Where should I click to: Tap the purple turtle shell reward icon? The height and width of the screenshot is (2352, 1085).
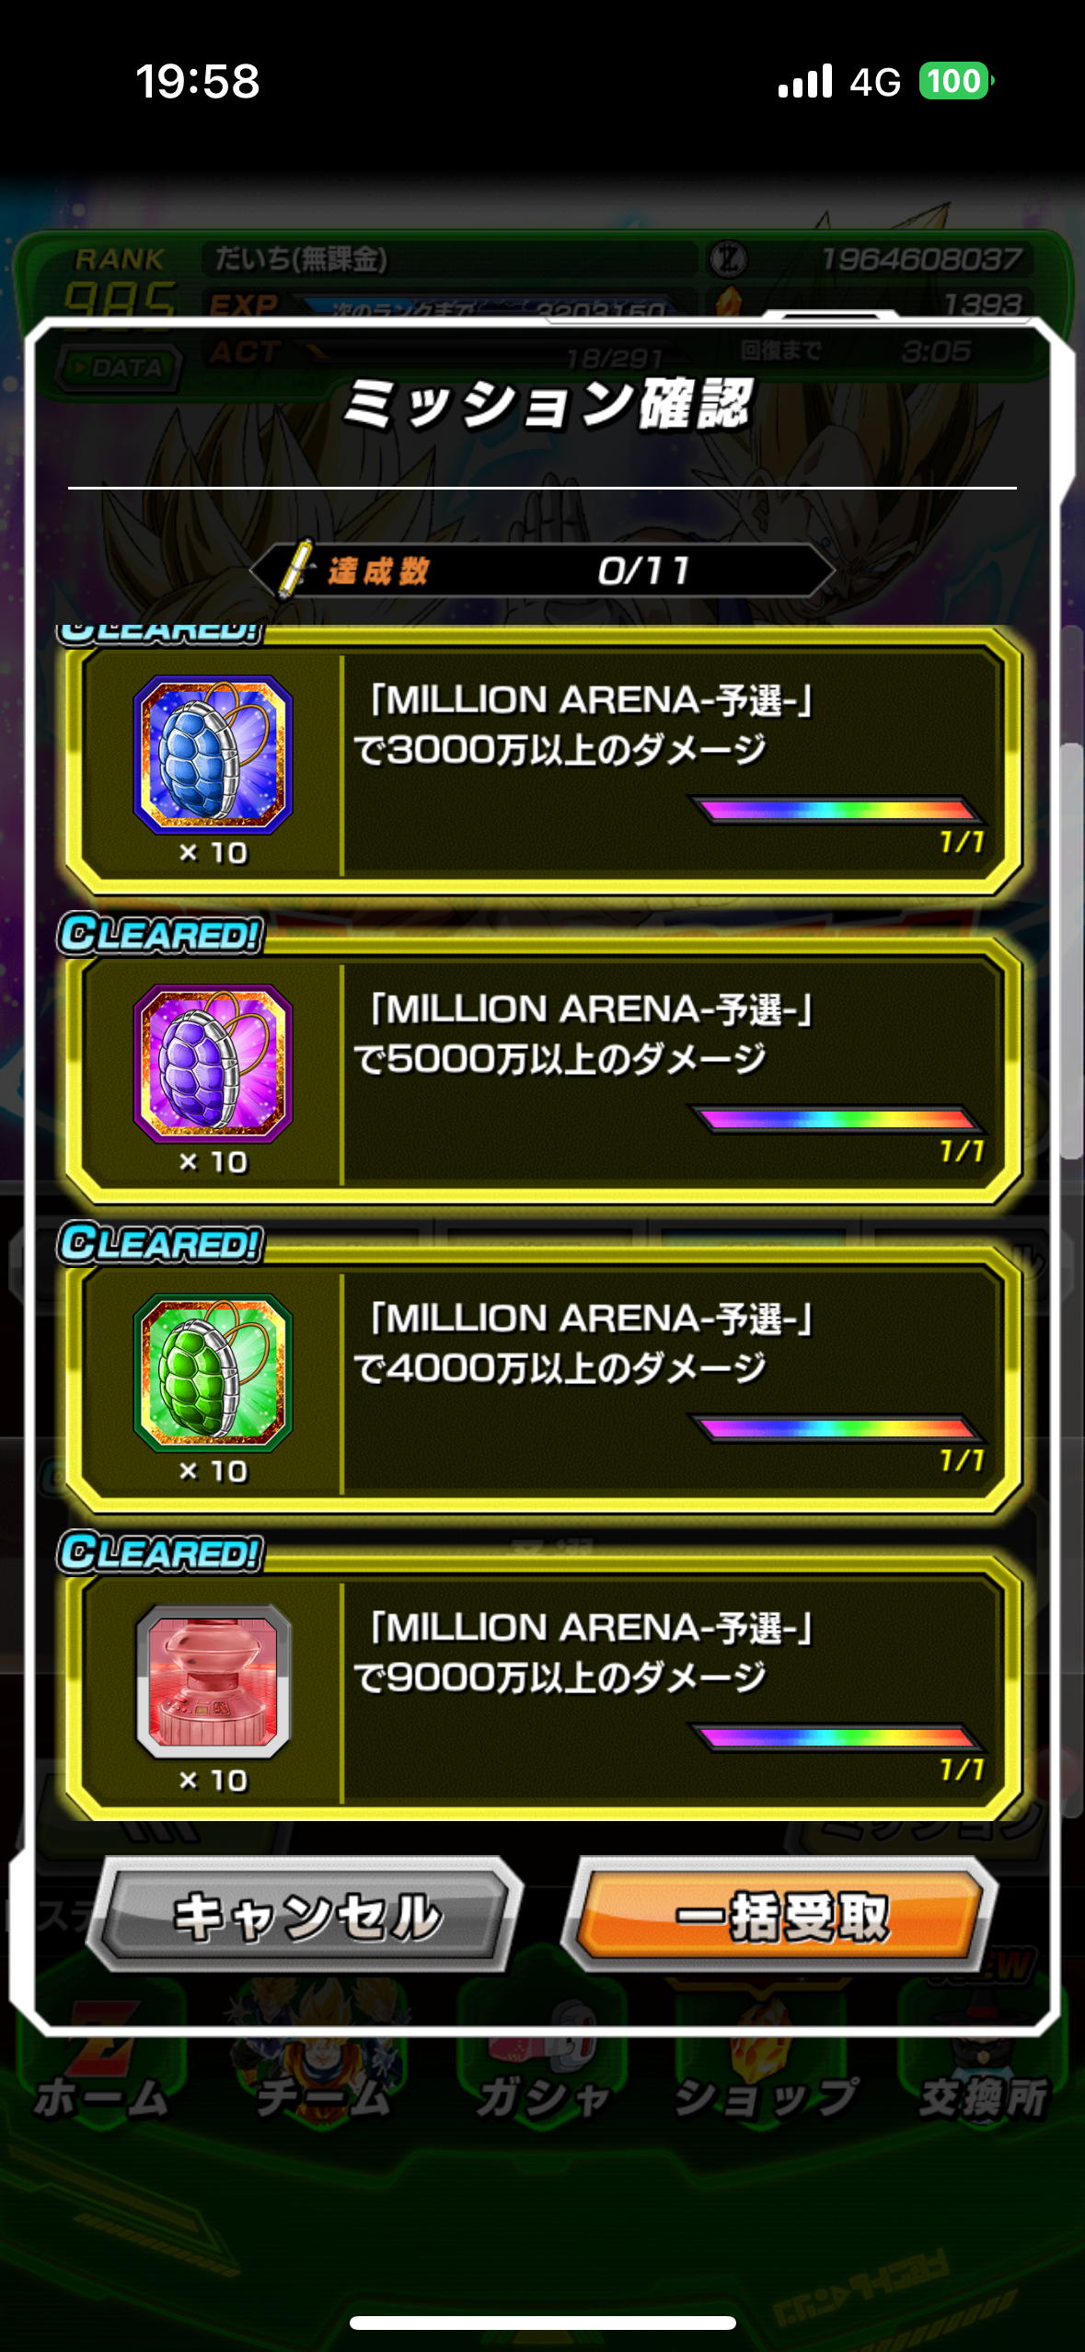(x=214, y=1063)
